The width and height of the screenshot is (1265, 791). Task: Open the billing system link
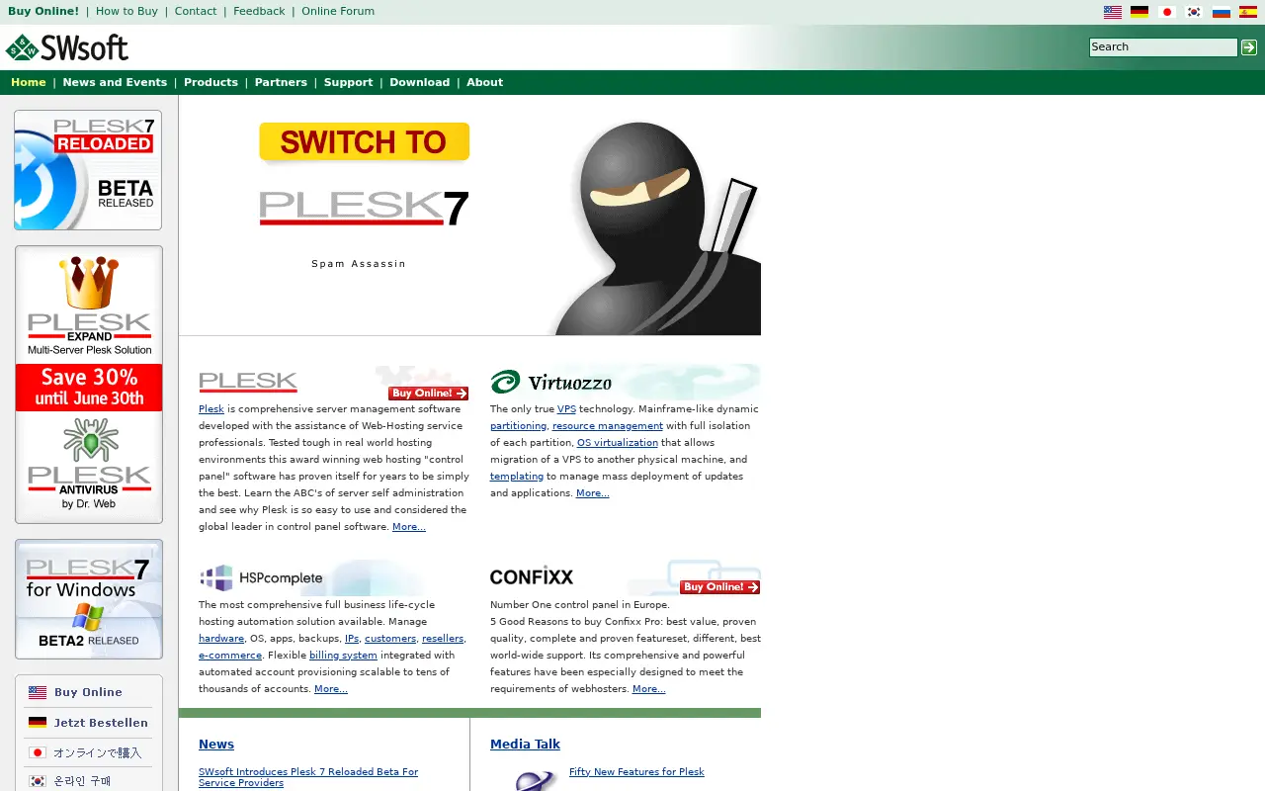[343, 656]
